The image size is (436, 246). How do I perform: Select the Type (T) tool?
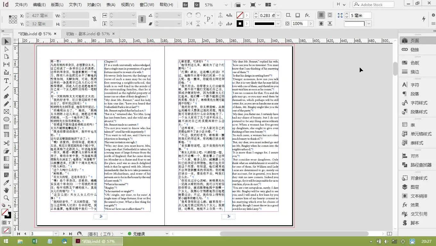[x=6, y=81]
